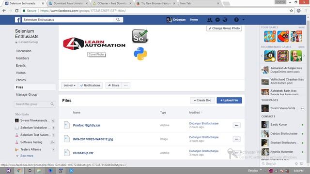Switch to Try New Browser Features tab
This screenshot has height=174, width=310.
[x=156, y=3]
